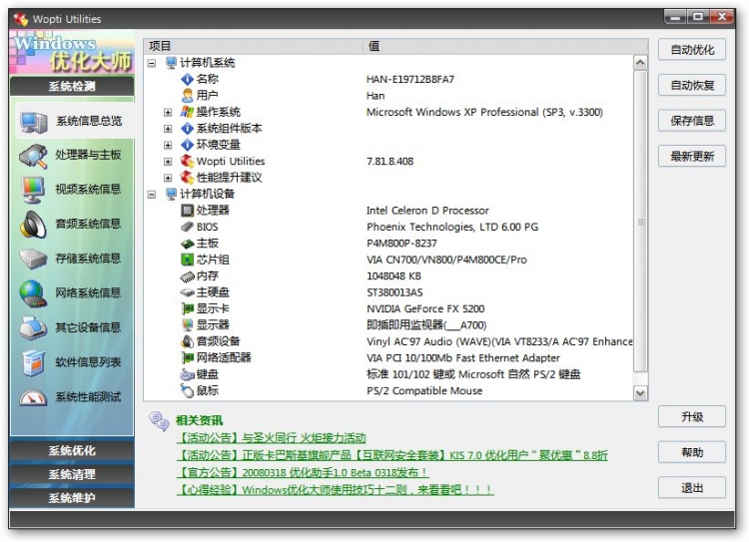Select value Intel Celeron D Processor
Viewport: 749px width, 542px height.
[427, 211]
